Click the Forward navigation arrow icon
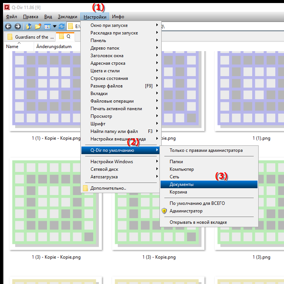Image resolution: width=284 pixels, height=284 pixels. coord(17,27)
